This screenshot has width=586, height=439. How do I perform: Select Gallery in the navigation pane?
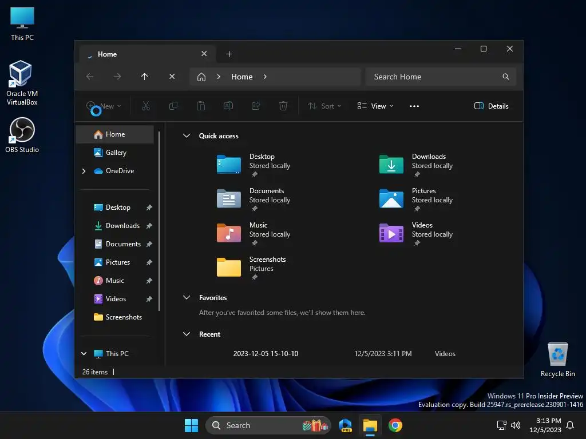(114, 153)
